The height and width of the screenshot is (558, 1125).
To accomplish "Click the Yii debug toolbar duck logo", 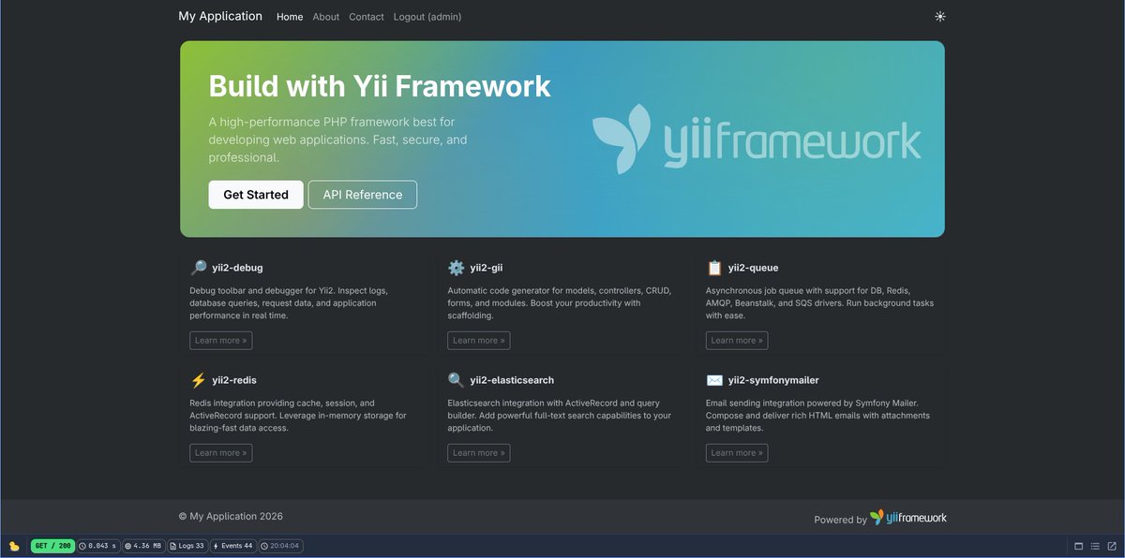I will tap(14, 546).
